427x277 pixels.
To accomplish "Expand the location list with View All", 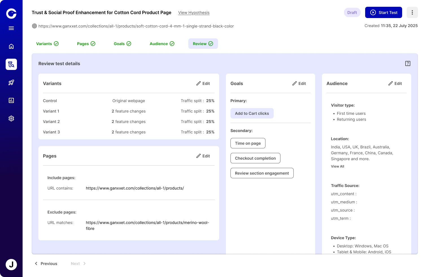I will [x=337, y=166].
